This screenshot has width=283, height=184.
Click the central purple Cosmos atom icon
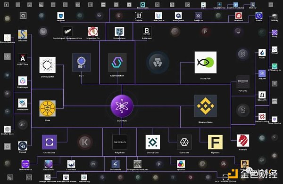pos(122,106)
